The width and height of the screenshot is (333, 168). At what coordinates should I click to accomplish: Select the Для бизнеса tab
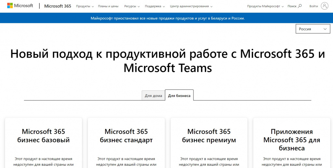(179, 95)
